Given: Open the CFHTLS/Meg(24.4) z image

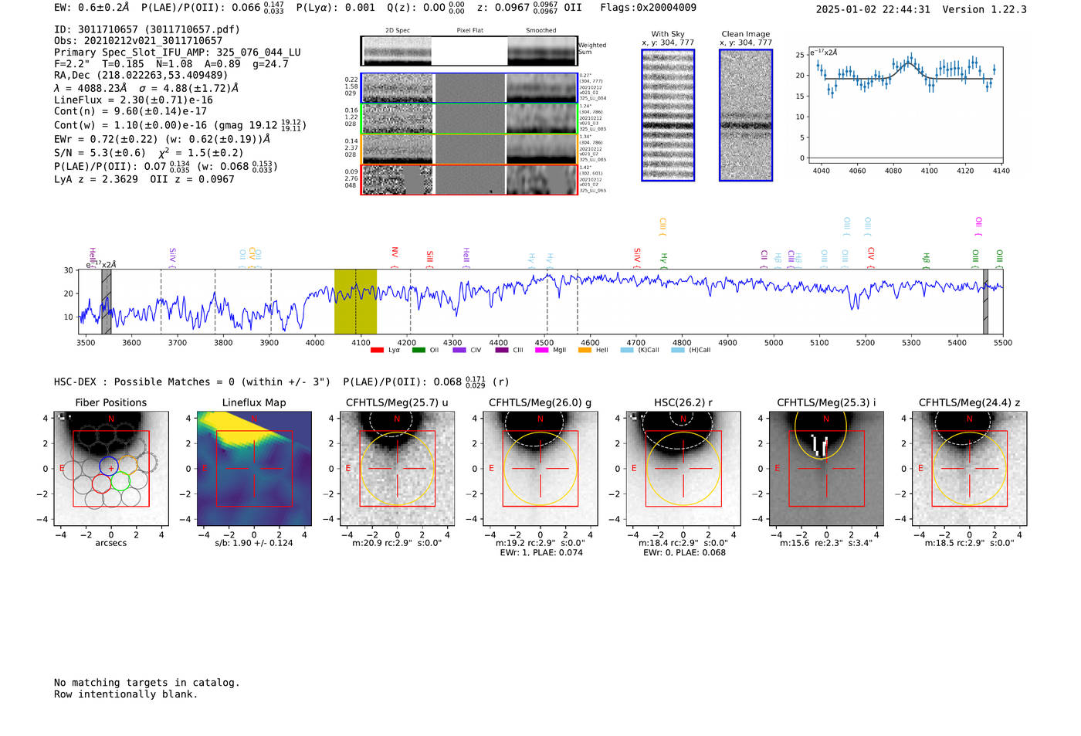Looking at the screenshot, I should (969, 468).
